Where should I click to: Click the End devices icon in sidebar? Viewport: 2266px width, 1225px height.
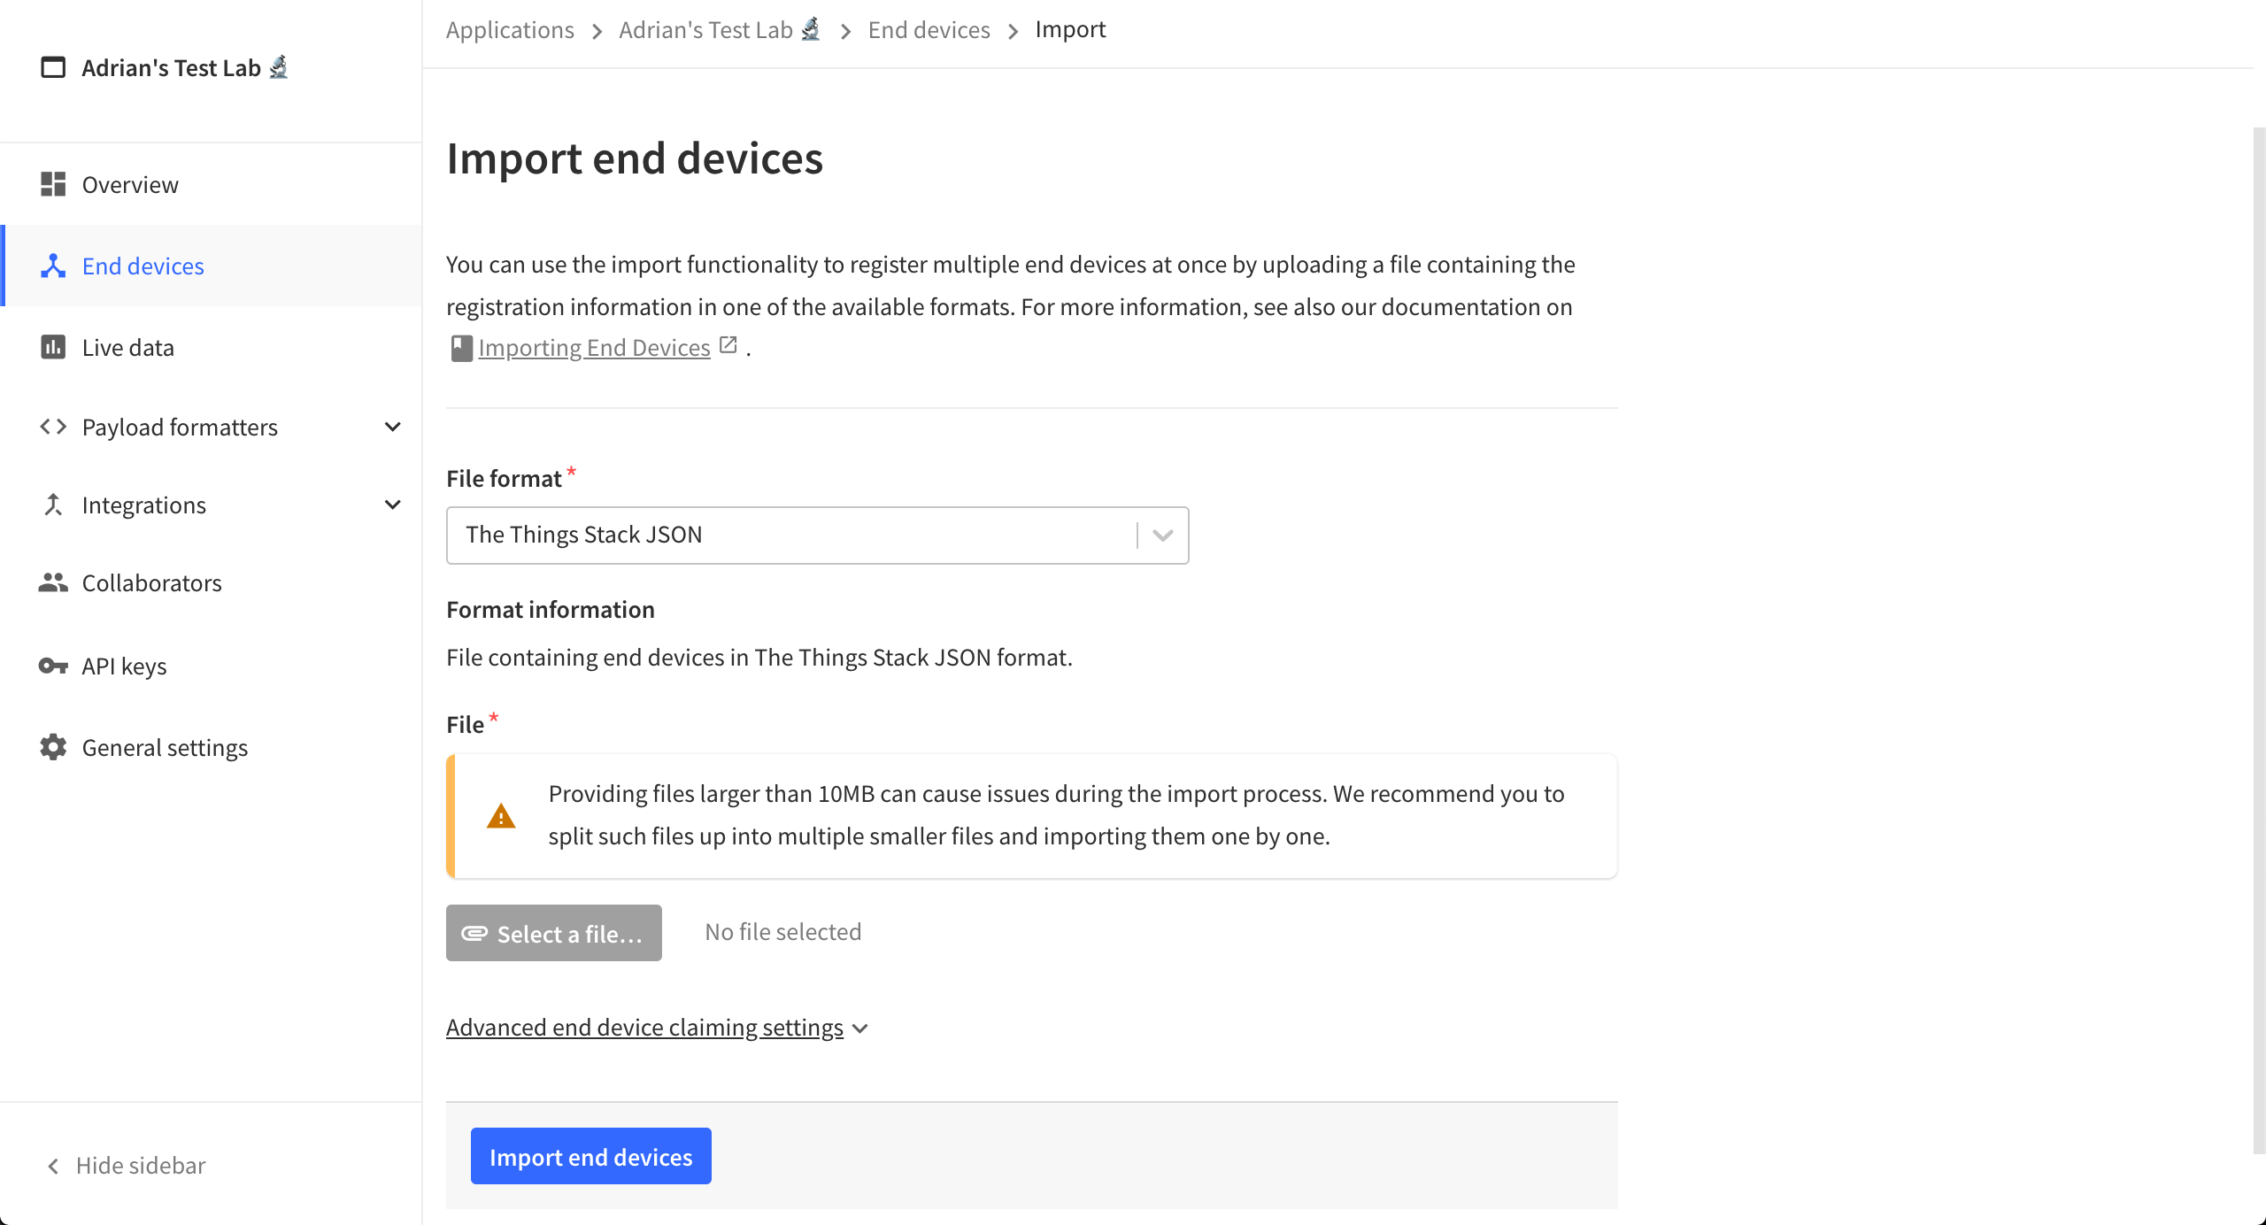[x=52, y=266]
